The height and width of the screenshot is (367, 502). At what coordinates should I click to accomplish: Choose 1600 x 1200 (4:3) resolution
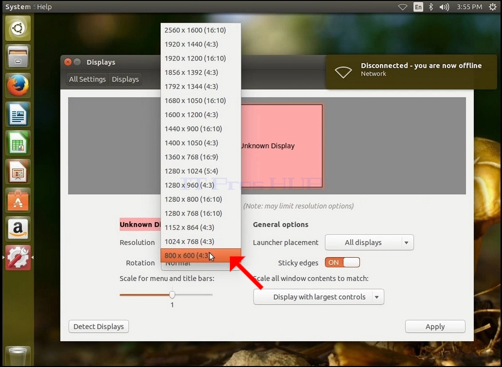(x=201, y=115)
